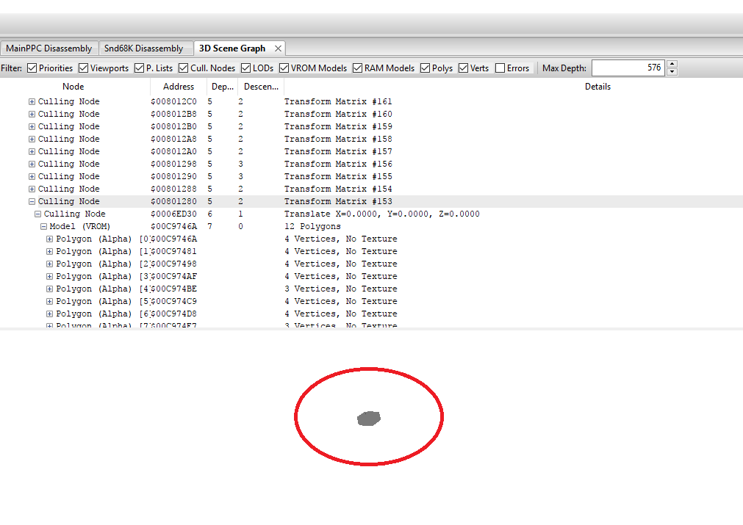Toggle the LODs filter checkbox
This screenshot has width=743, height=525.
[246, 68]
